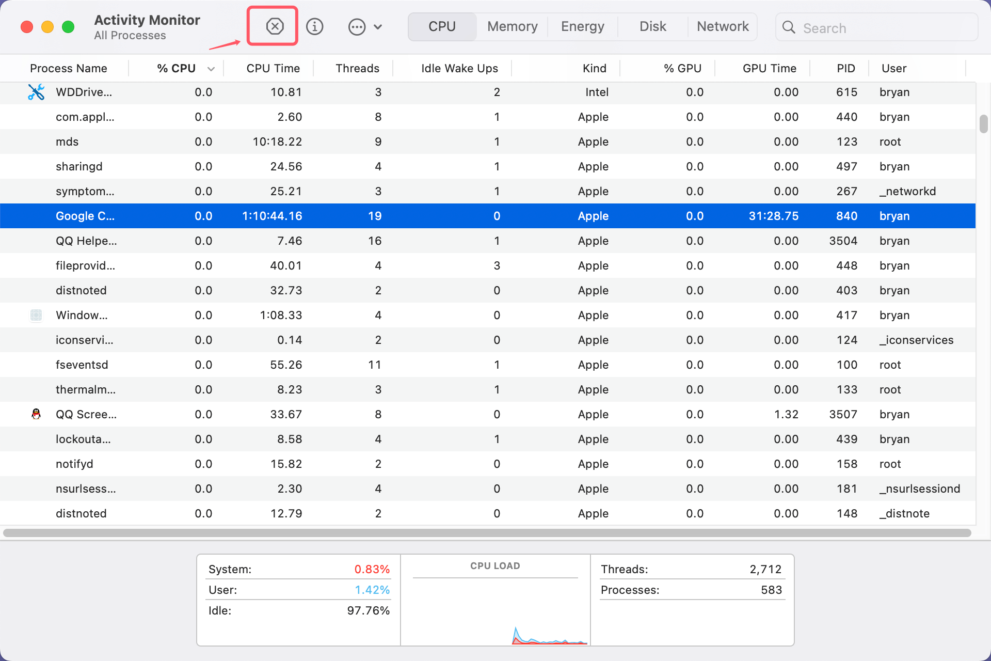The width and height of the screenshot is (991, 661).
Task: Click the WDDrive process tool icon
Action: 36,92
